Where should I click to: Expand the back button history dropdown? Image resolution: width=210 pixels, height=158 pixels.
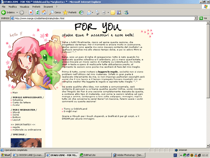(x=17, y=13)
